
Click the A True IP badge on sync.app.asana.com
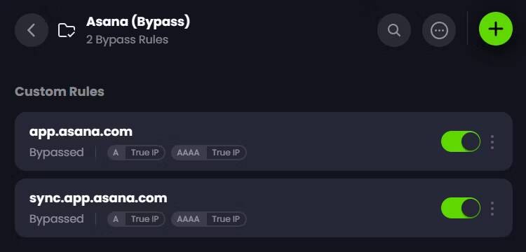pyautogui.click(x=136, y=219)
